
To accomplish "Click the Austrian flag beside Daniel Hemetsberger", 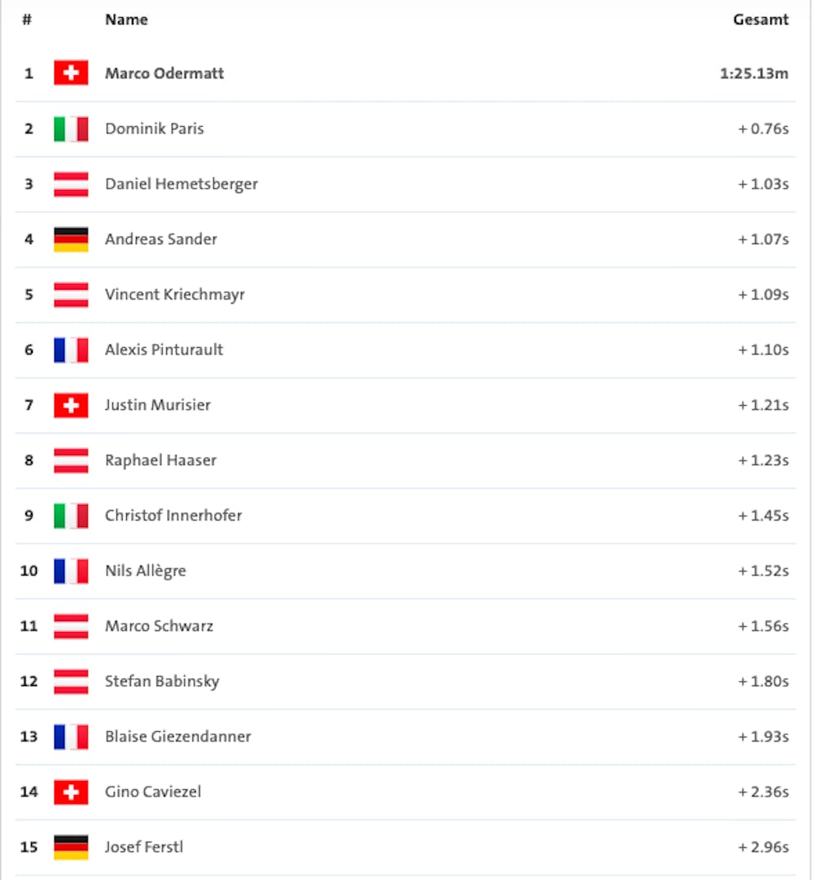I will [71, 184].
